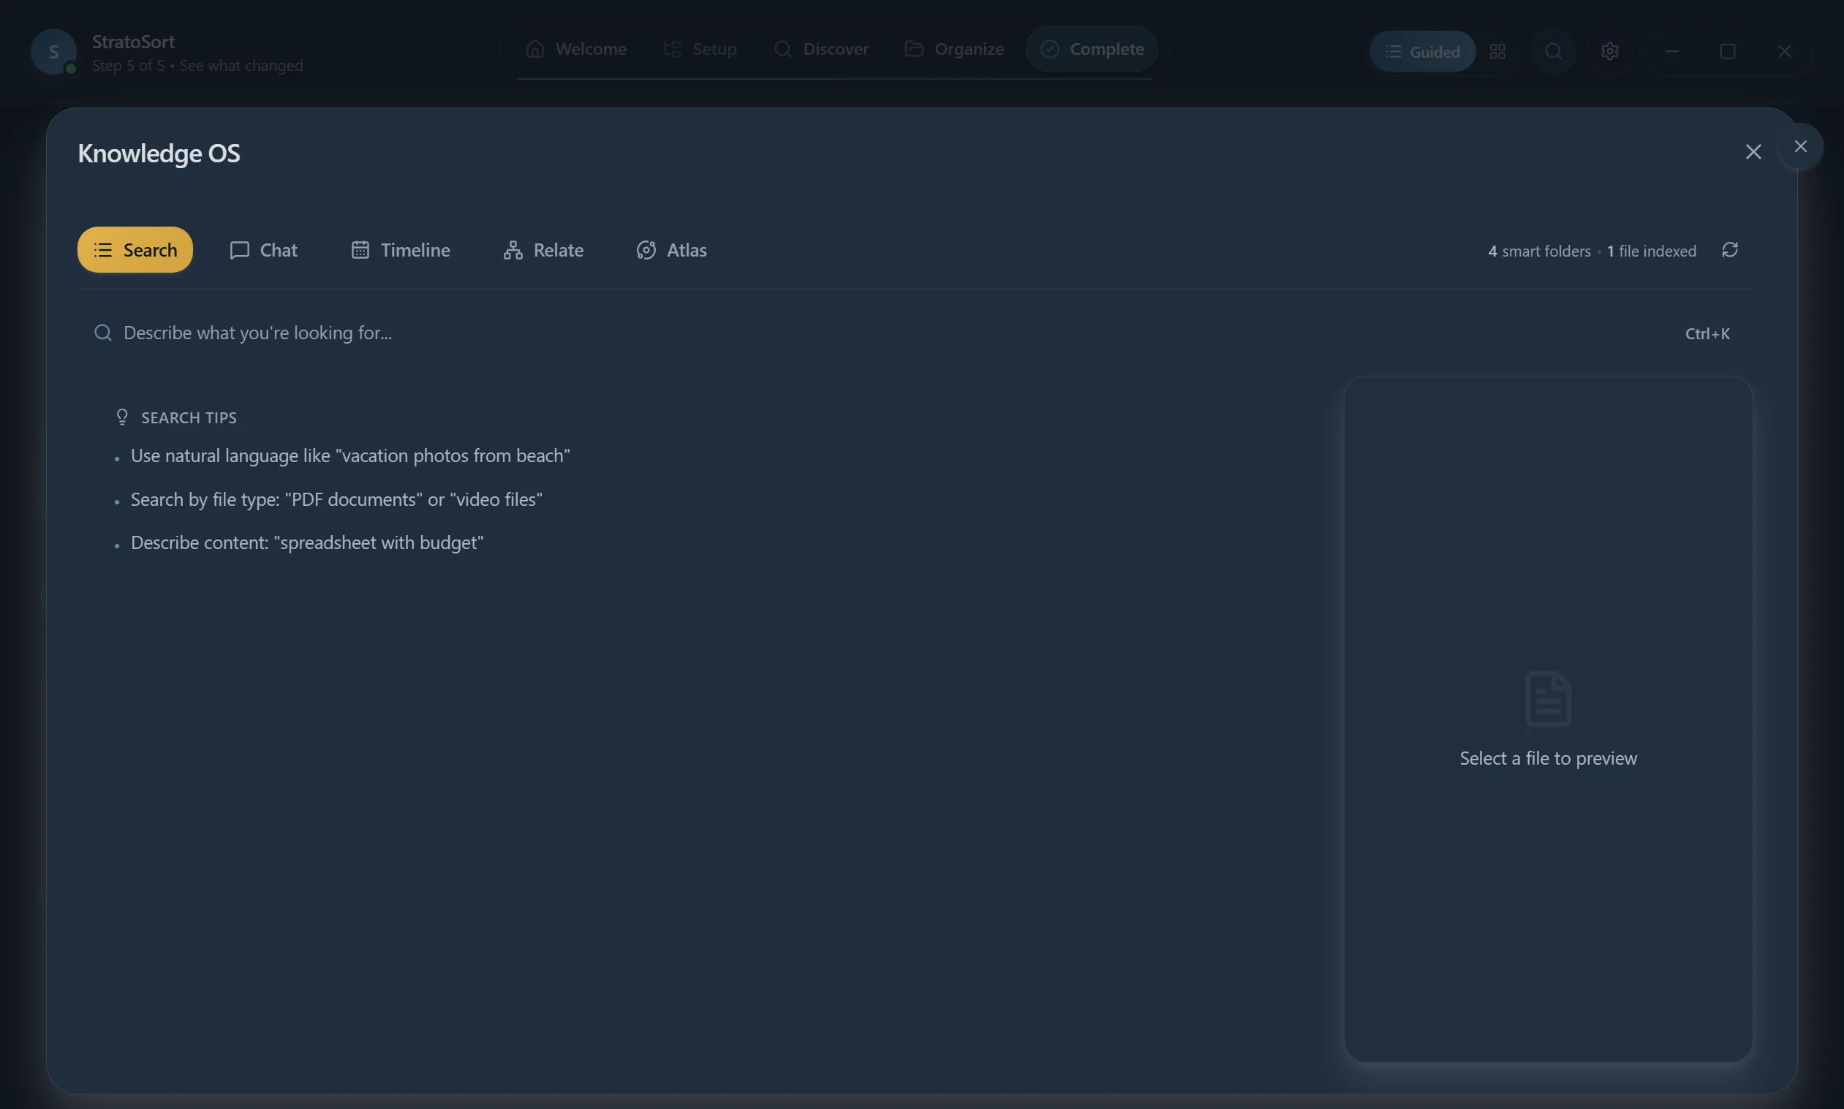Open the Setup step
1844x1109 pixels.
pyautogui.click(x=700, y=49)
